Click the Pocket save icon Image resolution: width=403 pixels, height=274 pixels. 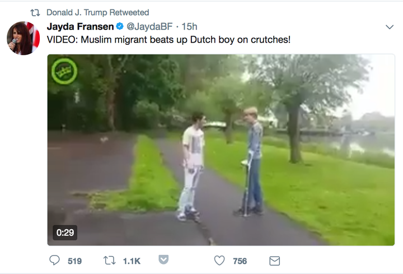[x=163, y=259]
